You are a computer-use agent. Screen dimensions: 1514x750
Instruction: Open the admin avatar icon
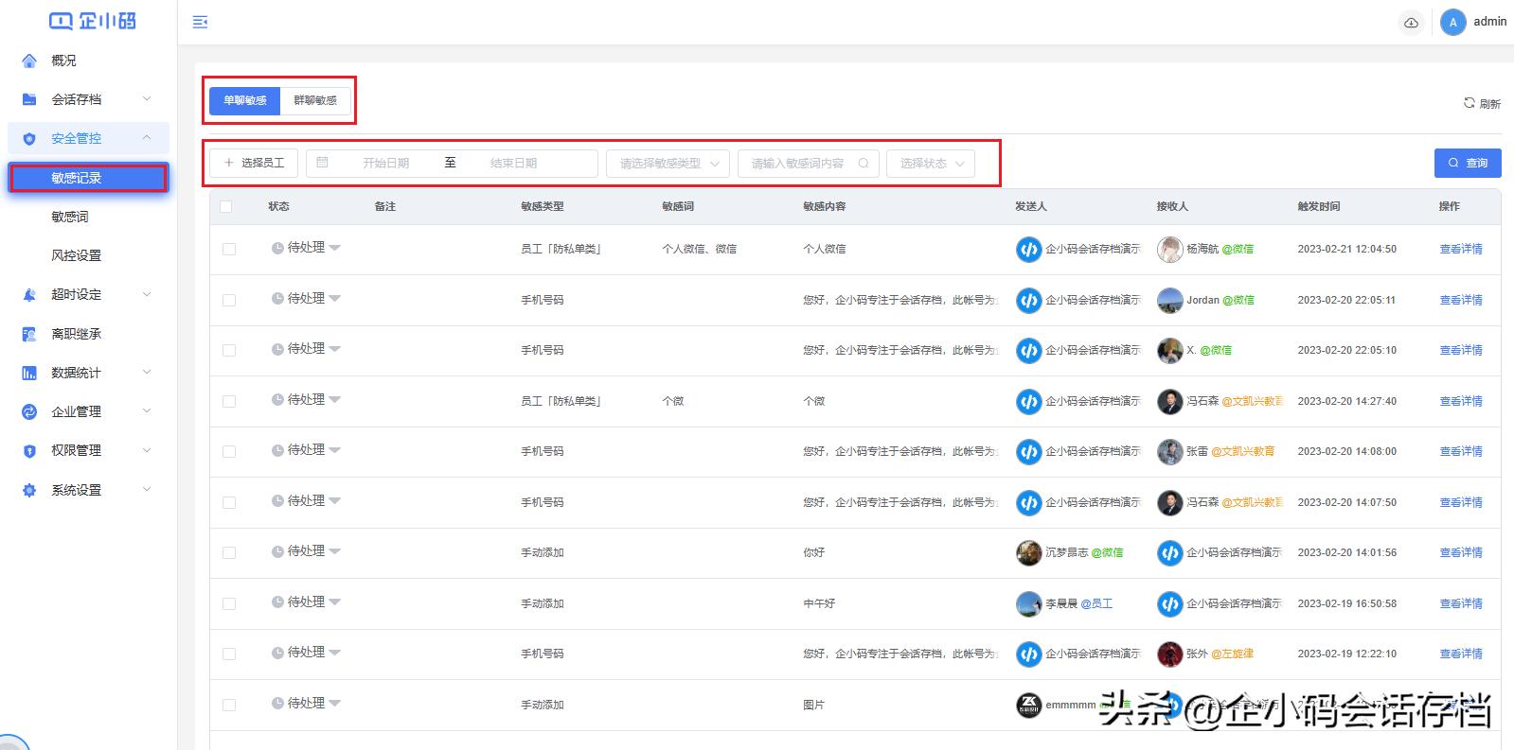[x=1452, y=23]
